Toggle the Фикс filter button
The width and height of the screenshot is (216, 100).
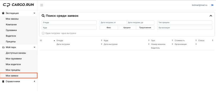[x=109, y=28]
